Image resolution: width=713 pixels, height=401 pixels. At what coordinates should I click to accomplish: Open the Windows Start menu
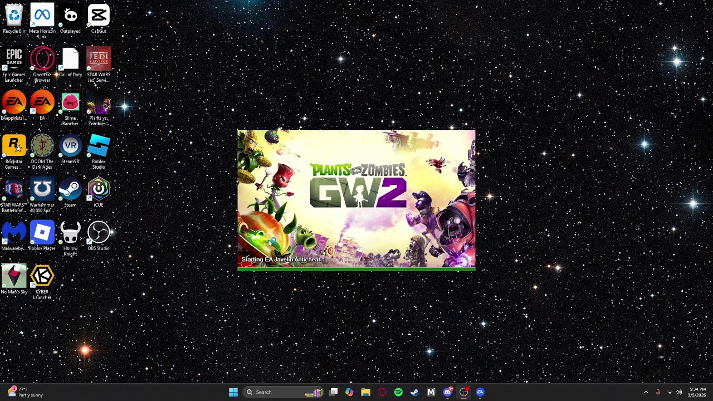pyautogui.click(x=233, y=392)
